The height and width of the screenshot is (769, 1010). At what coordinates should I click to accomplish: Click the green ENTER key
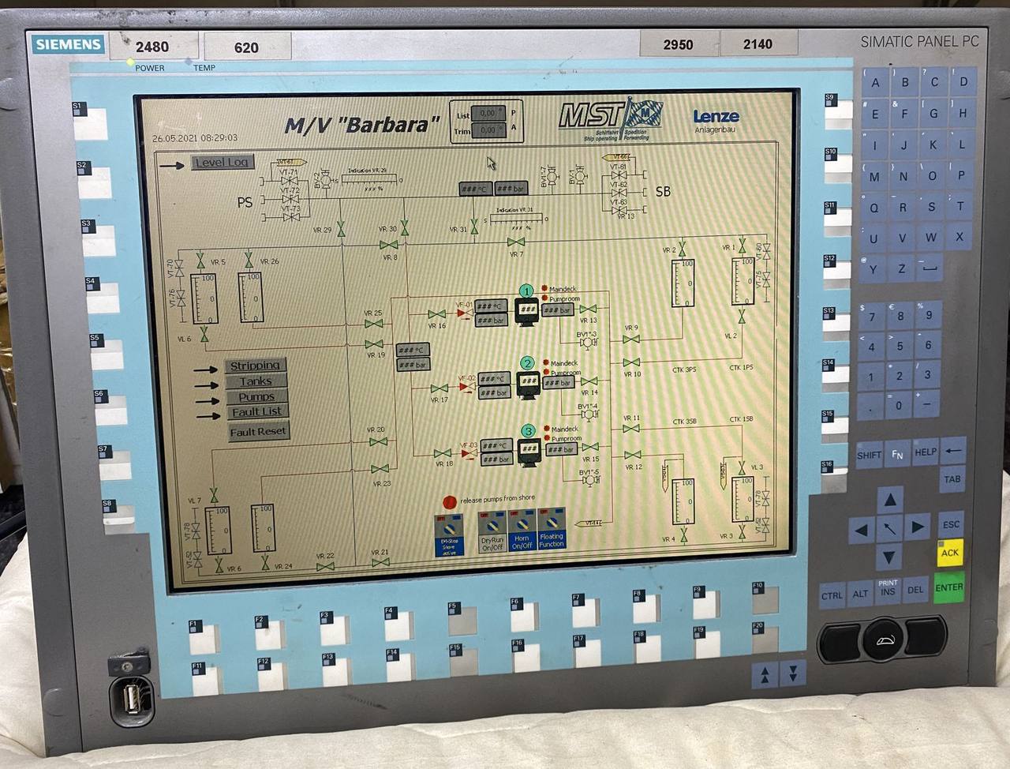coord(949,587)
